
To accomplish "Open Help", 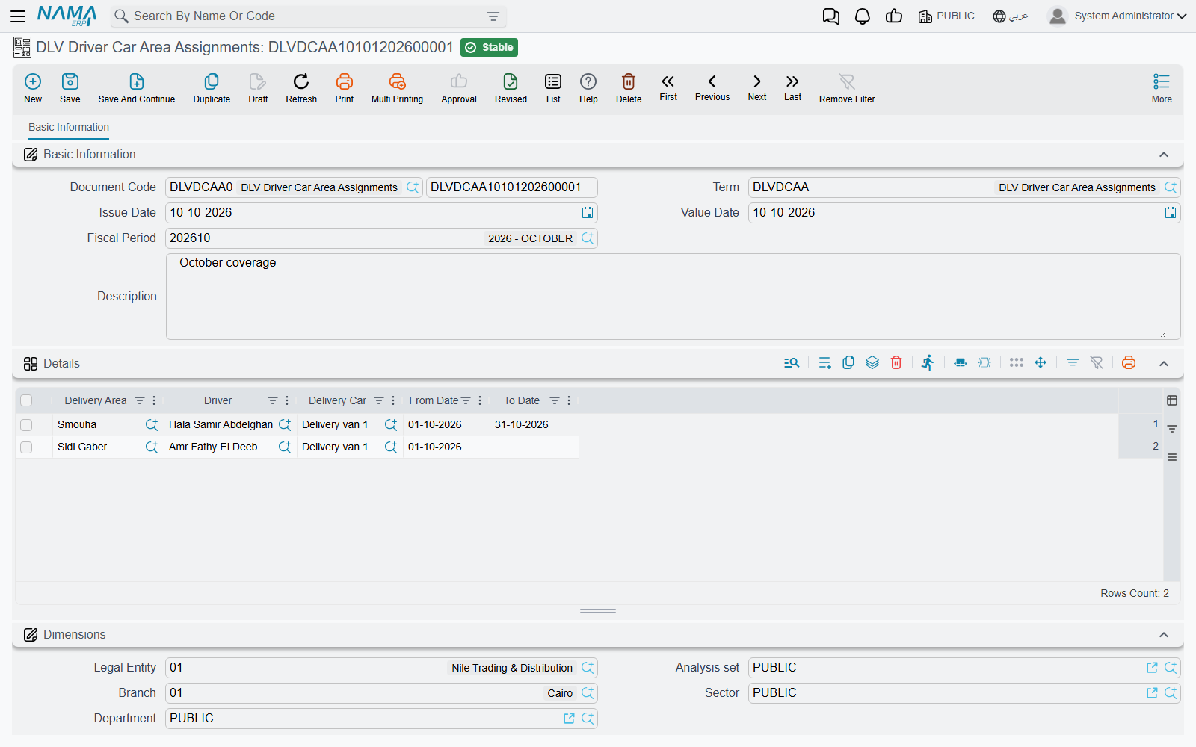I will coord(588,88).
